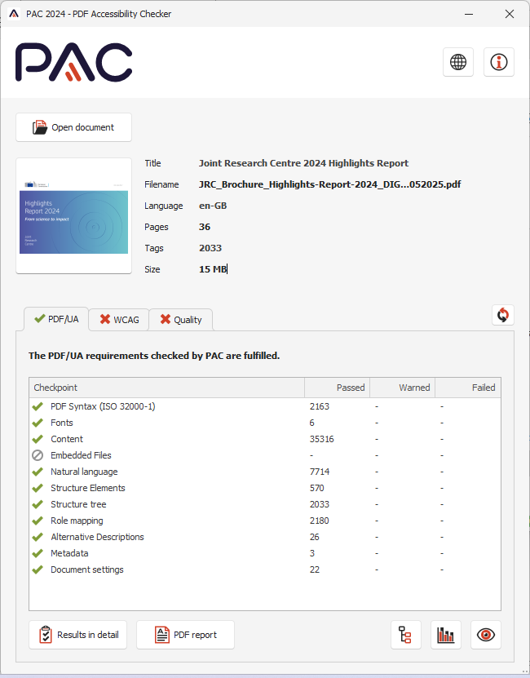Open the screen reader preview eye icon
This screenshot has width=530, height=678.
485,635
